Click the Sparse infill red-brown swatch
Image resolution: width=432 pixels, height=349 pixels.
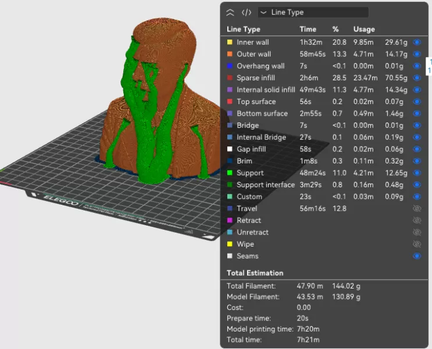point(230,78)
